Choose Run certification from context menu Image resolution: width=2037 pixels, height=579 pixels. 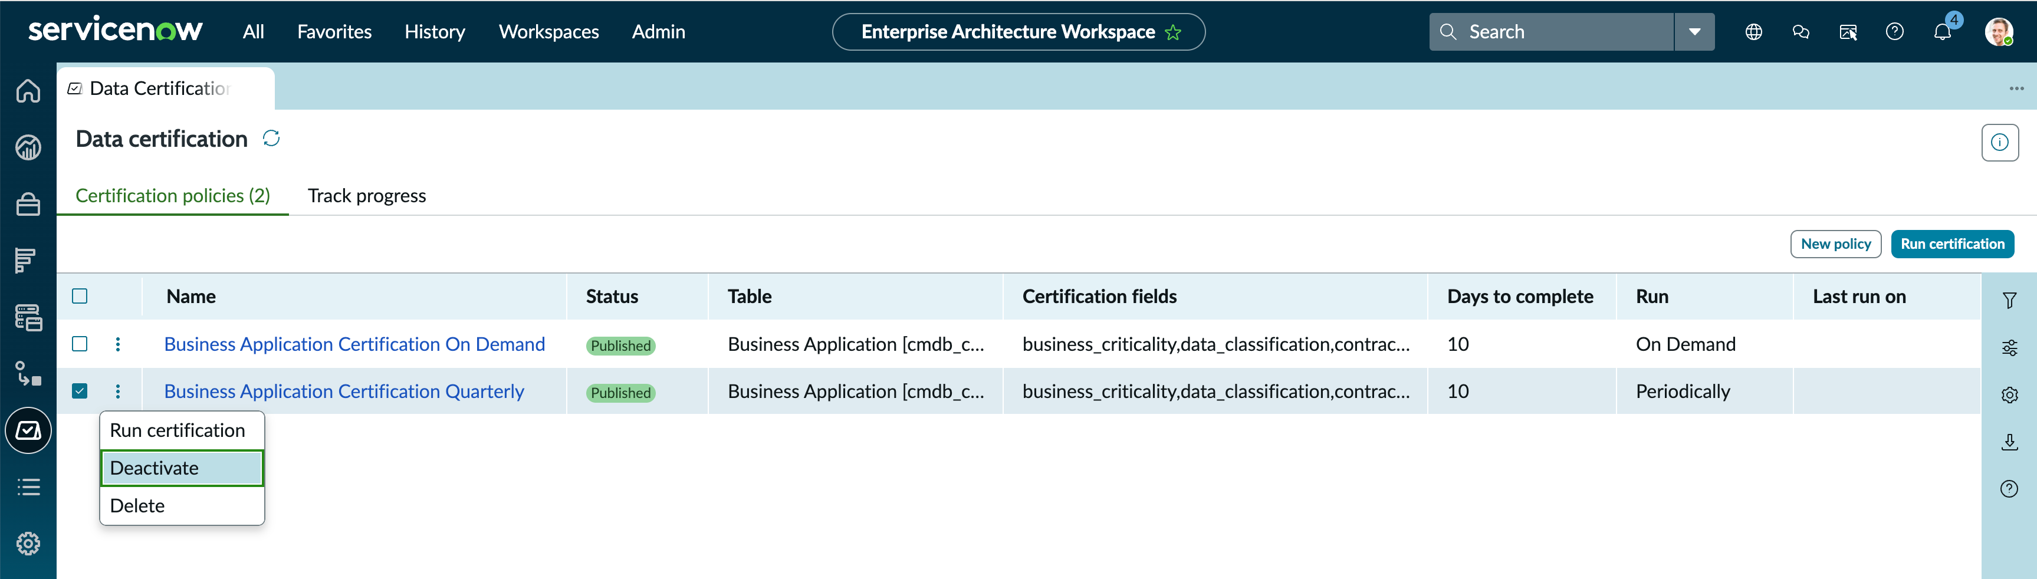pyautogui.click(x=182, y=430)
